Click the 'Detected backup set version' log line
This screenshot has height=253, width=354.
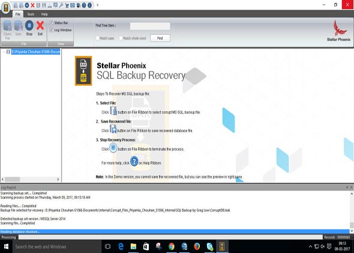[33, 219]
